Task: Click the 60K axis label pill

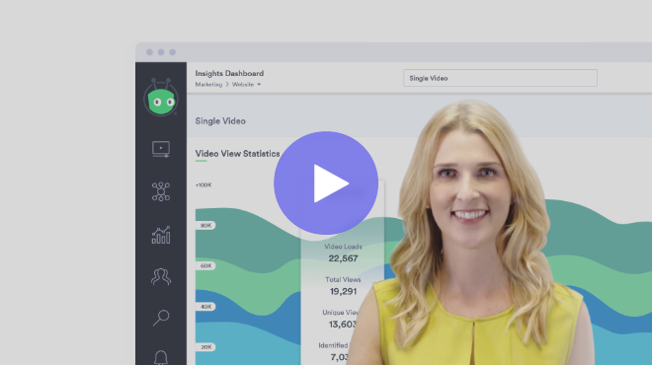Action: tap(205, 265)
